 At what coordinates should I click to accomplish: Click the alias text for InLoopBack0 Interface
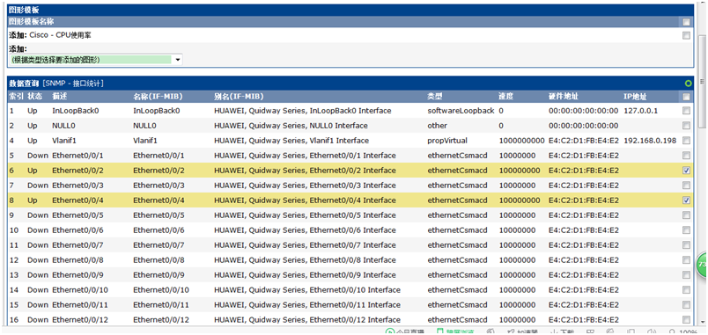(303, 111)
